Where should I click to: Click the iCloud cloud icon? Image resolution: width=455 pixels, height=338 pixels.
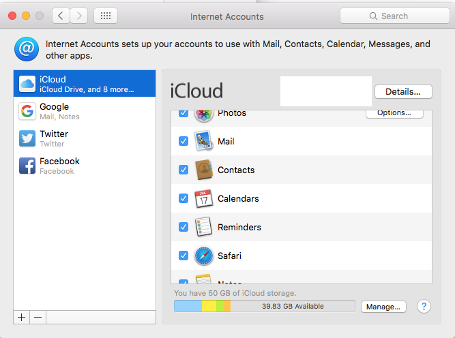(x=27, y=84)
